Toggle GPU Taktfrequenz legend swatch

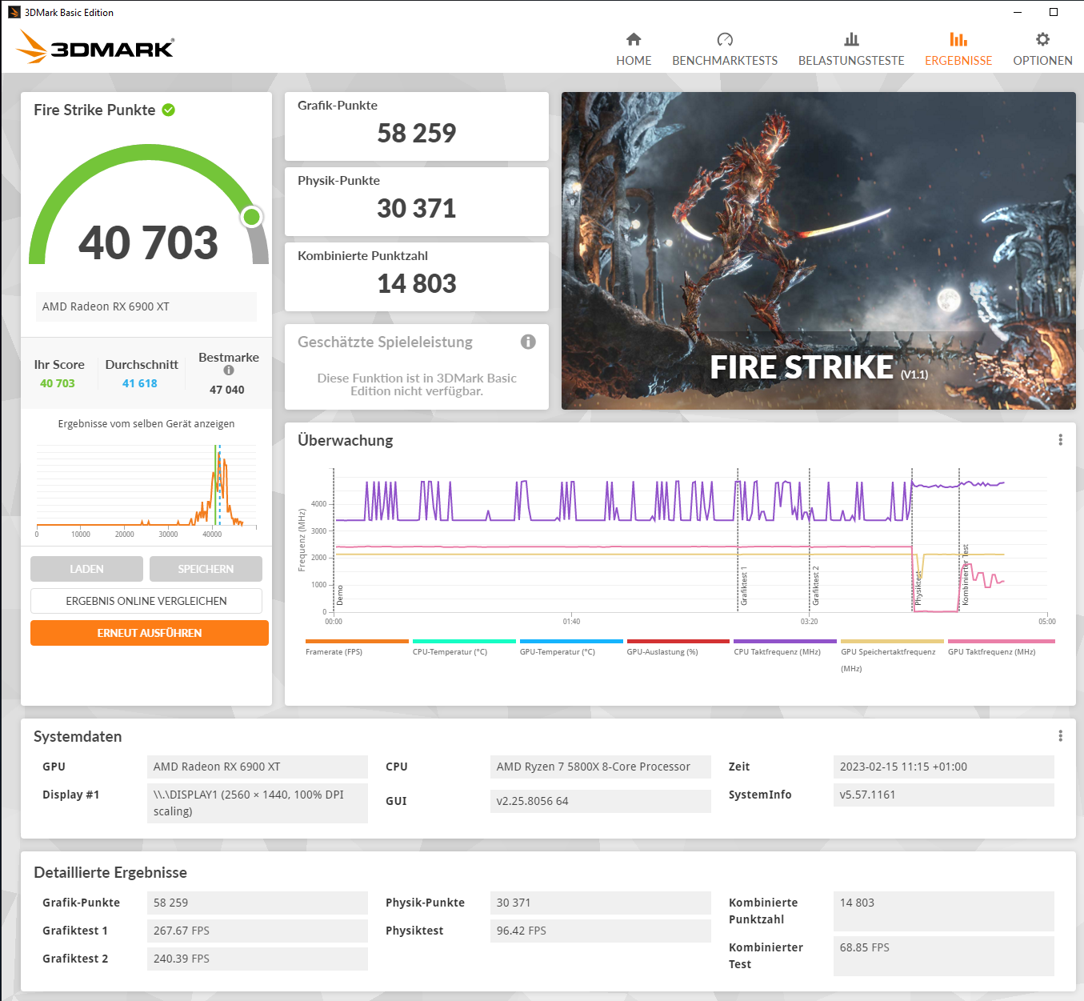click(1001, 641)
